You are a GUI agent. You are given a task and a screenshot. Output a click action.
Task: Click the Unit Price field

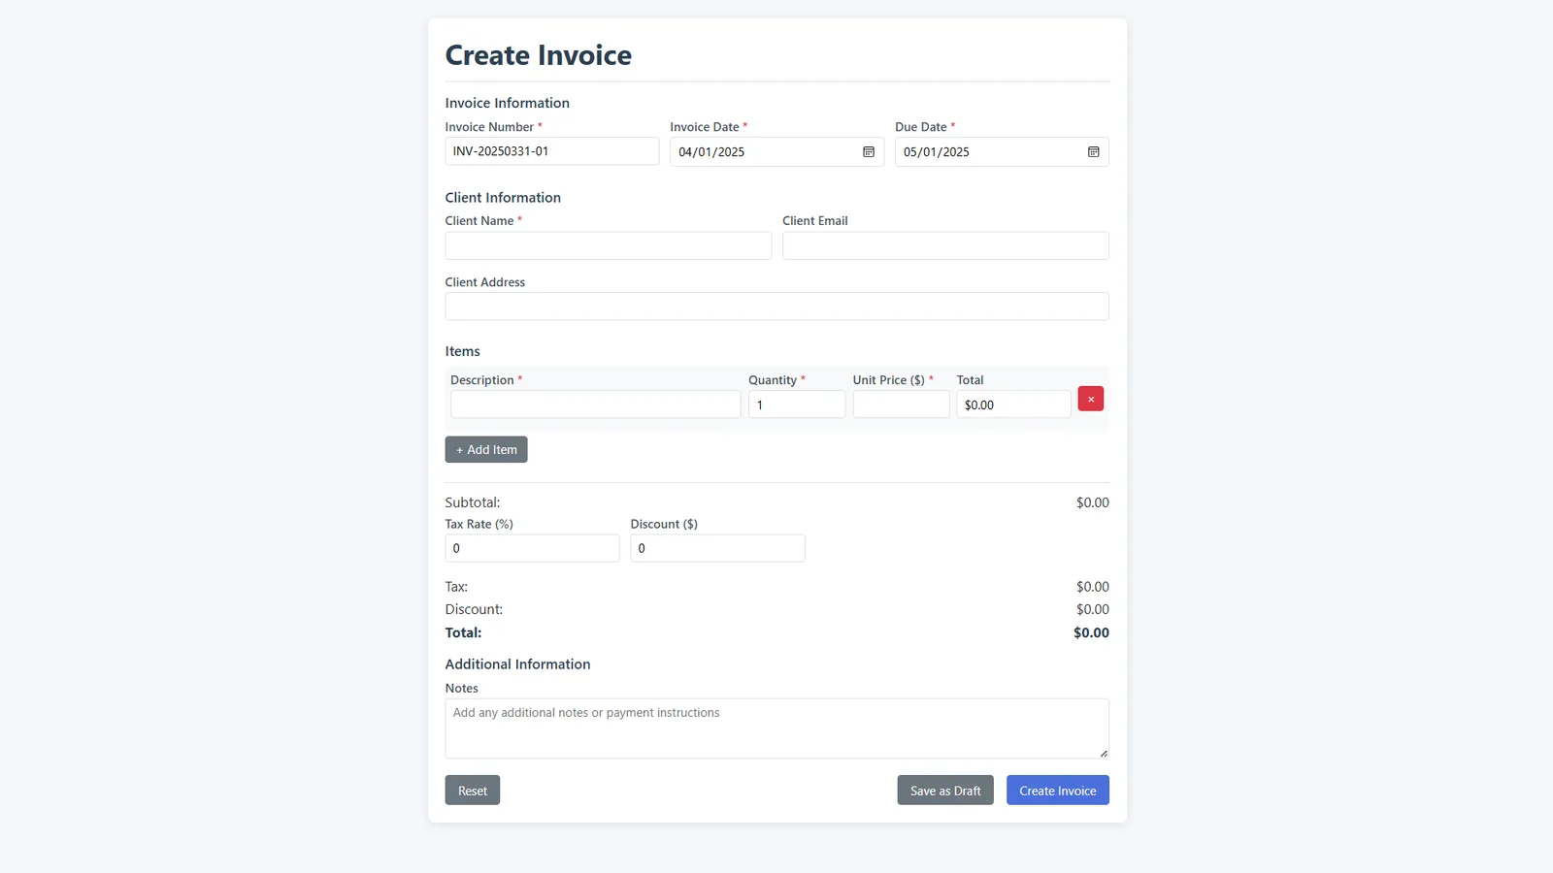901,404
